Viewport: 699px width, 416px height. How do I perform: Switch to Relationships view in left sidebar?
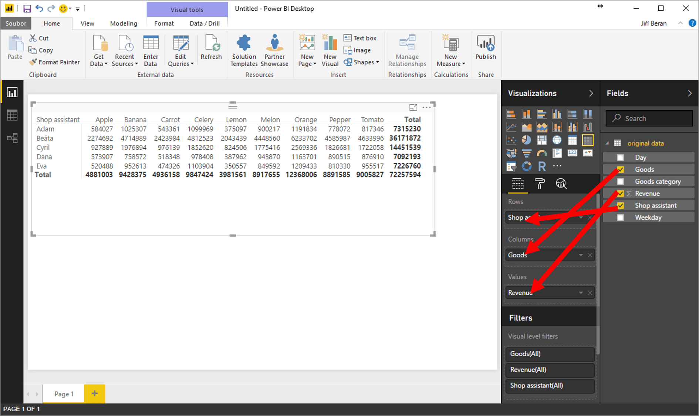pyautogui.click(x=12, y=138)
